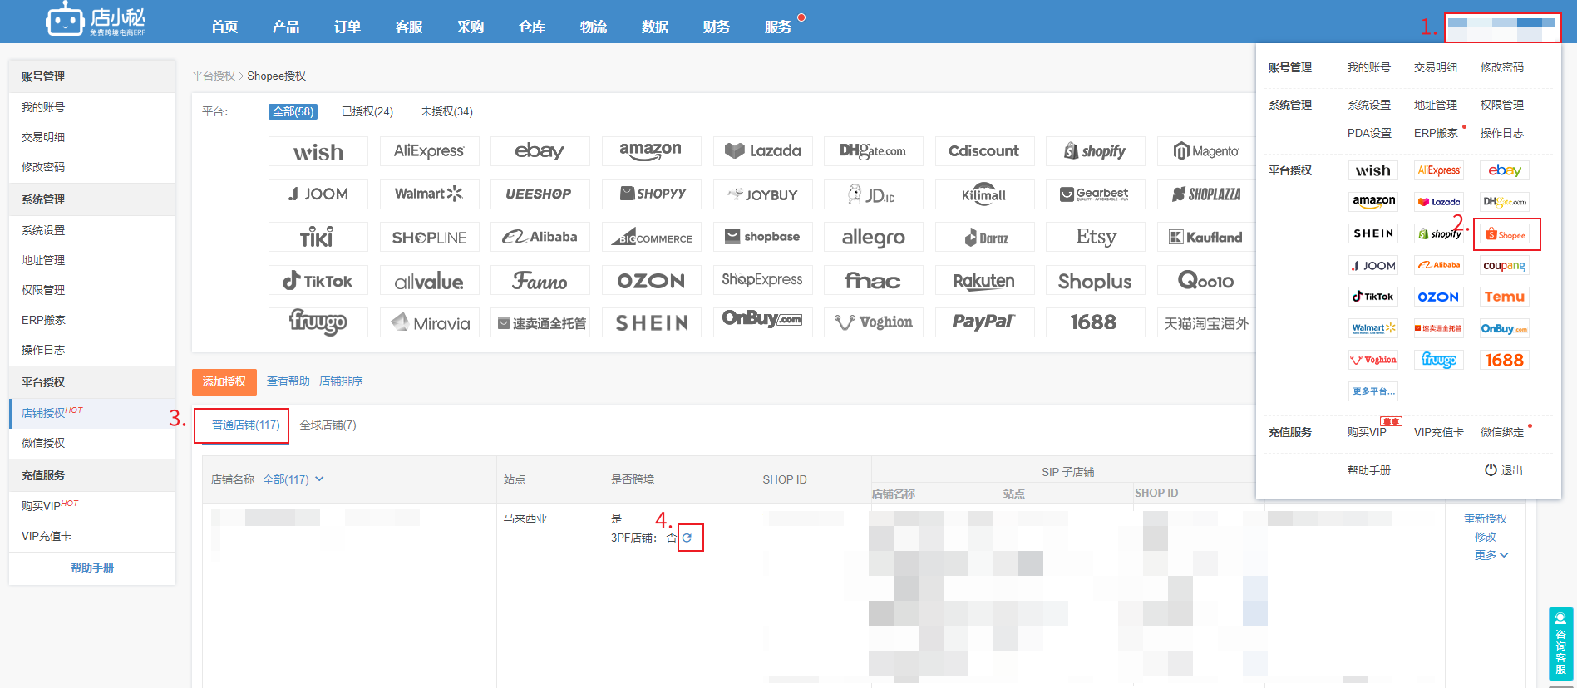Open the account menu at top right
Viewport: 1577px width, 688px height.
click(x=1502, y=27)
